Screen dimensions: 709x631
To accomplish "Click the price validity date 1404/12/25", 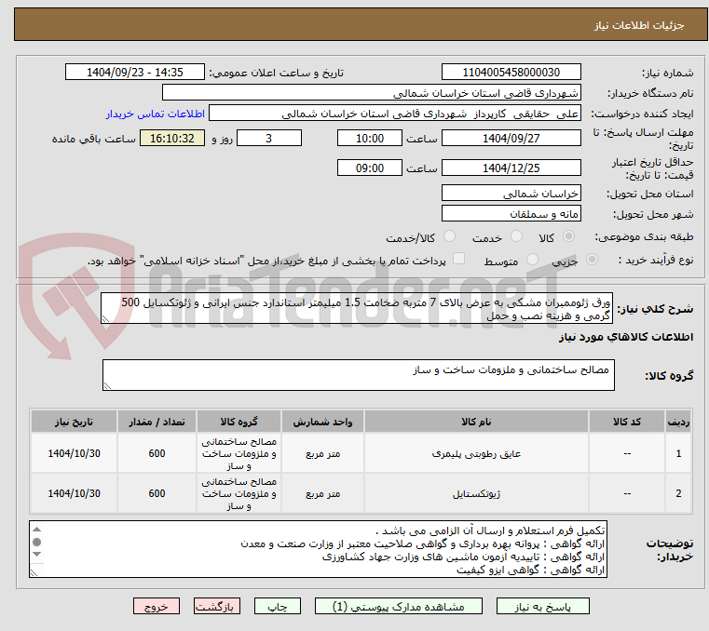I will tap(511, 168).
